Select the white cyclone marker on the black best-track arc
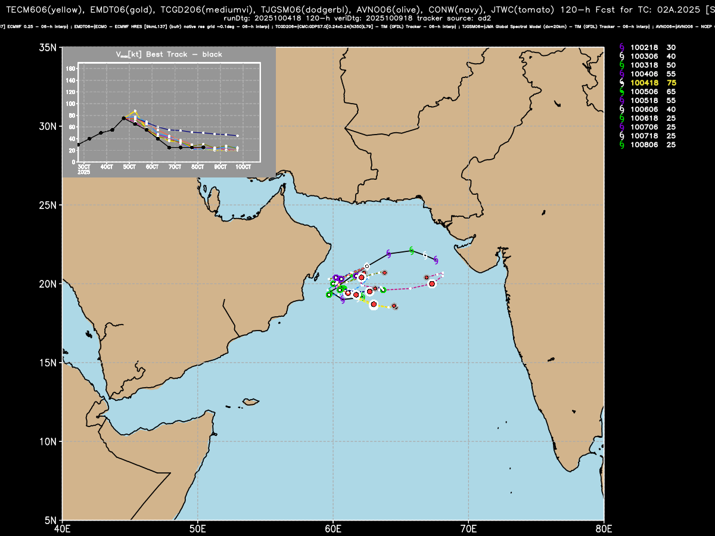Screen dimensions: 715x536 (425, 255)
